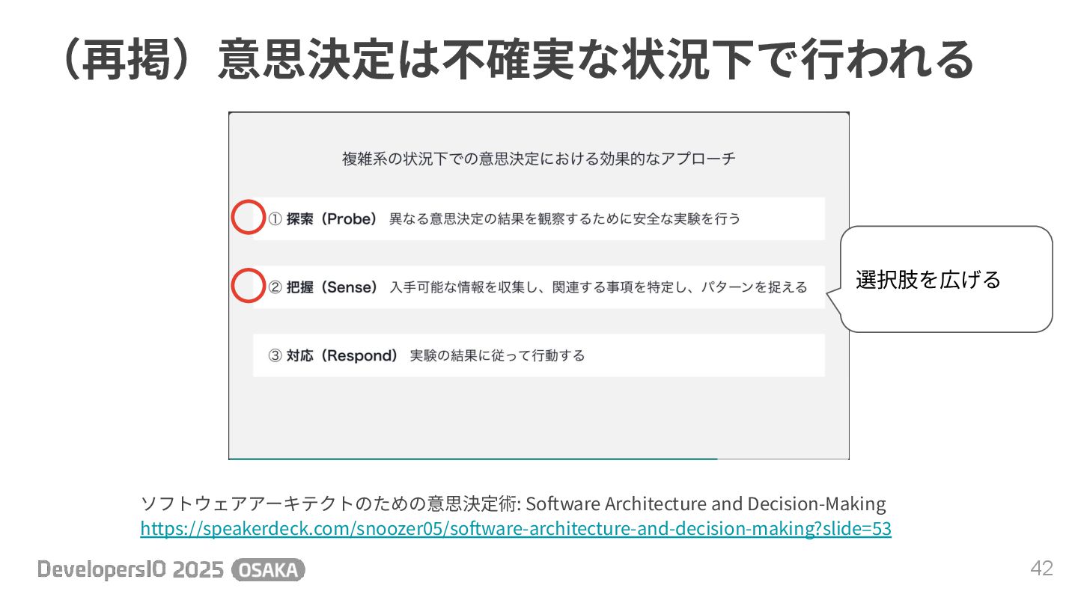Click the （再掲） prefix in title
The image size is (1078, 606).
133,59
